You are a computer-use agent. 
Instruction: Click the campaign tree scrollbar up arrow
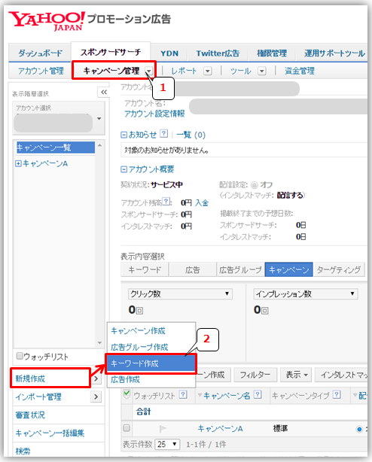(x=99, y=145)
